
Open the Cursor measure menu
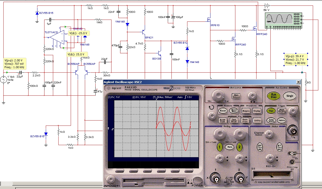[223, 111]
